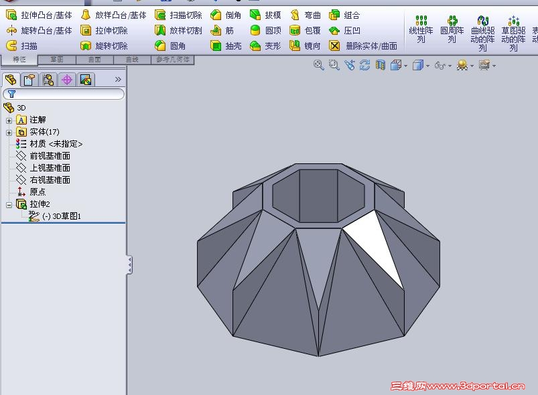538x395 pixels.
Task: Click the View Orientation cube icon
Action: click(x=396, y=65)
